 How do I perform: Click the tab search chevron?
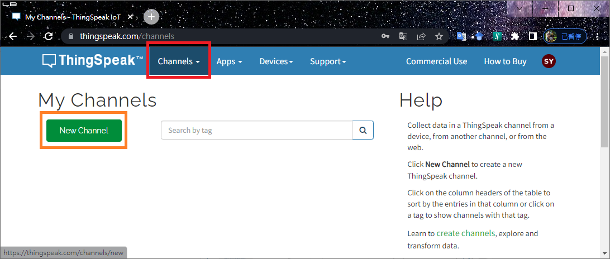tap(520, 8)
